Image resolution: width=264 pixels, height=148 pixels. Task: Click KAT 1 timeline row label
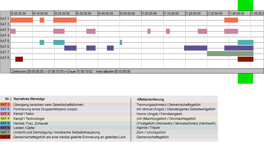pyautogui.click(x=5, y=19)
